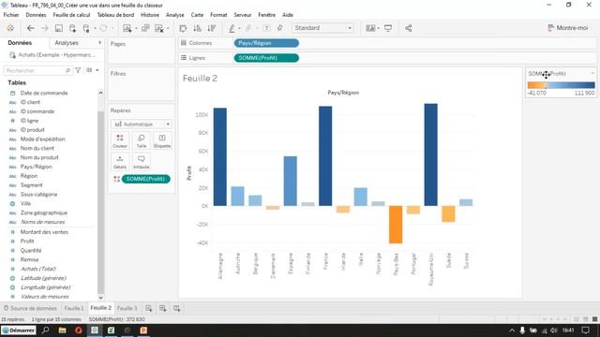Click the Infobulle marks button

coord(142,162)
